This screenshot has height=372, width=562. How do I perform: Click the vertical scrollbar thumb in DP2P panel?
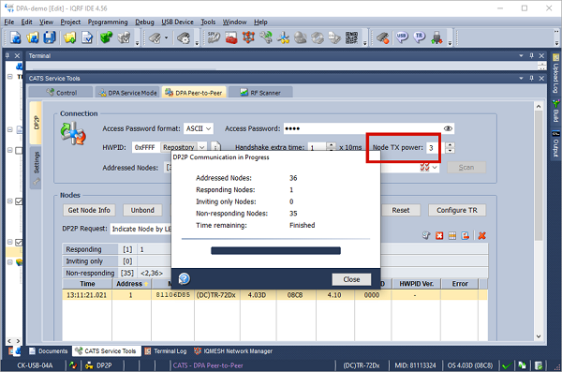pos(539,175)
